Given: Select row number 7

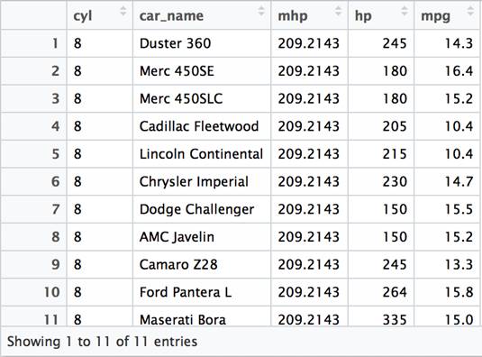Looking at the screenshot, I should point(55,209).
